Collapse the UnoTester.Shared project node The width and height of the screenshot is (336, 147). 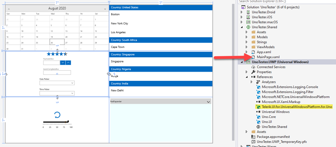[242, 27]
